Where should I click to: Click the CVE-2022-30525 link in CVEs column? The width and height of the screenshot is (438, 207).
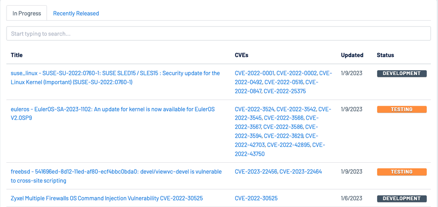(256, 198)
